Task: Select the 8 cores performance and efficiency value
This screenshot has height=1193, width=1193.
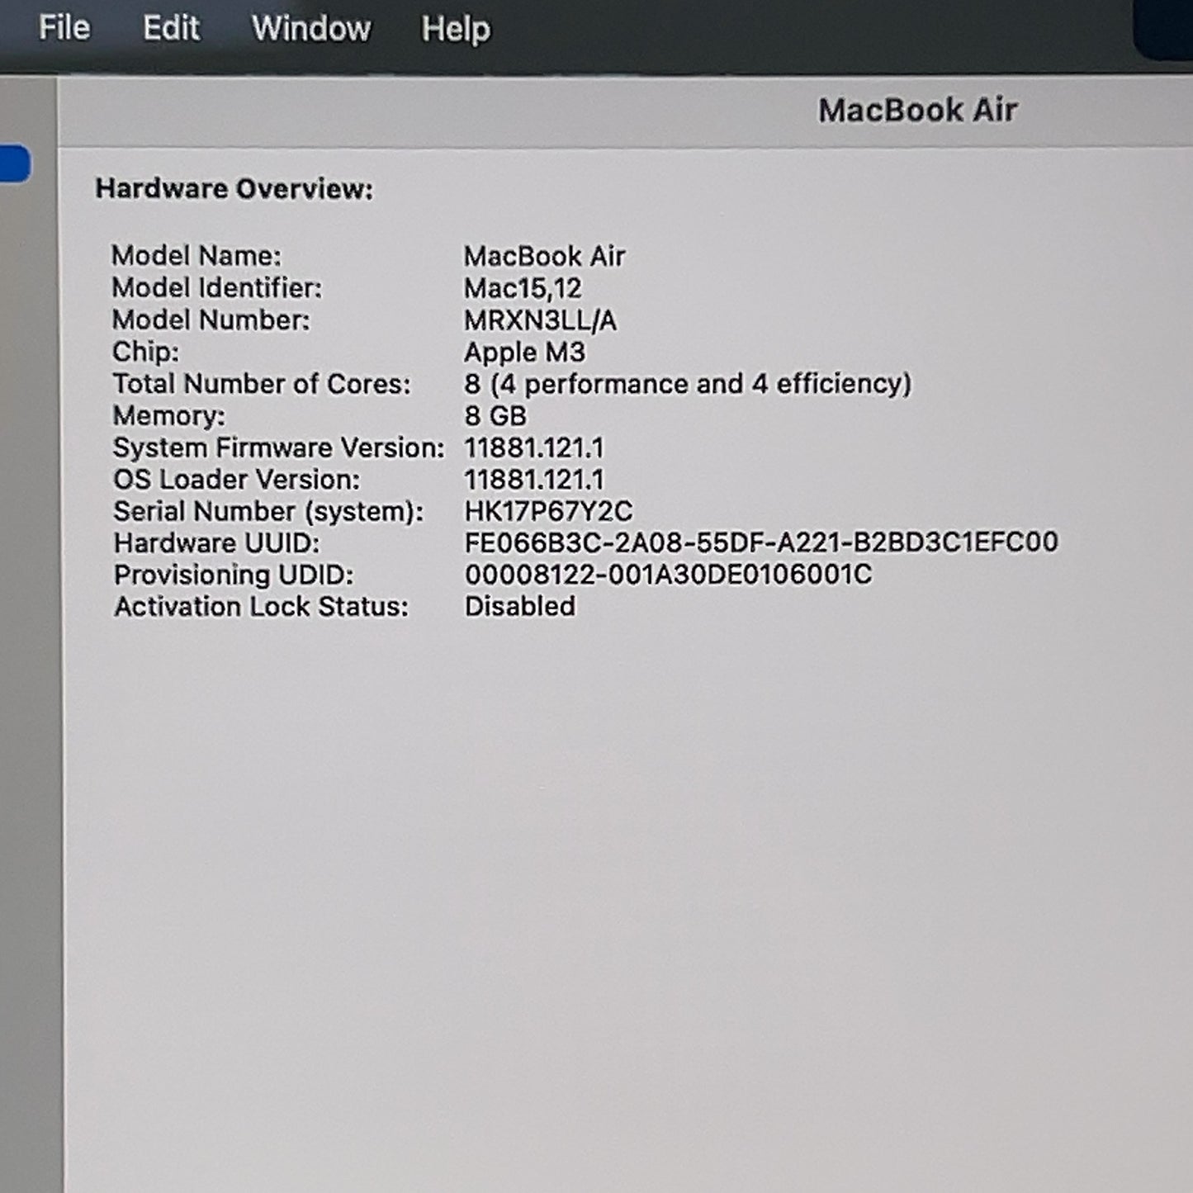Action: [688, 384]
